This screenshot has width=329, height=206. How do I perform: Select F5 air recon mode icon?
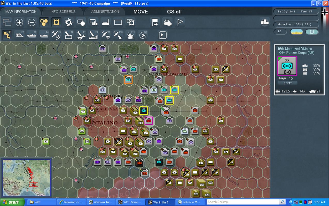coord(56,35)
